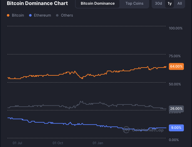Click the 50.00% axis label
Image resolution: width=192 pixels, height=147 pixels.
(x=175, y=84)
